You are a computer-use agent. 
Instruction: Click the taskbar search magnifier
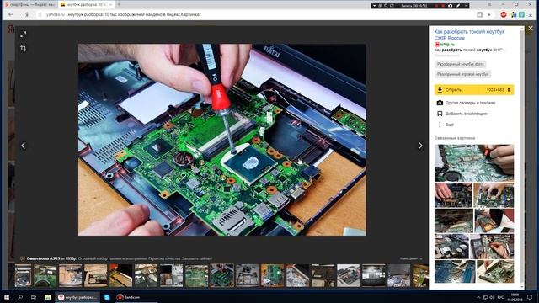20,297
